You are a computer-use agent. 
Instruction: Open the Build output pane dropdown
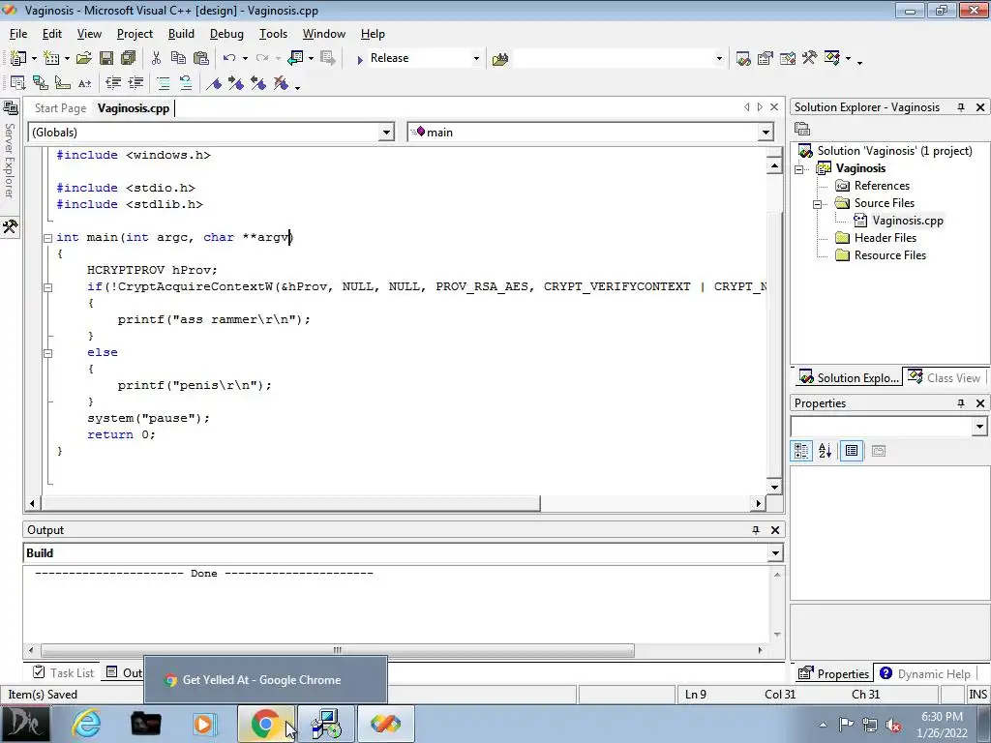[775, 553]
